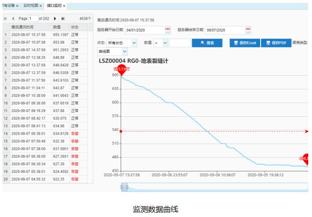Click the value filter input field

(180, 43)
